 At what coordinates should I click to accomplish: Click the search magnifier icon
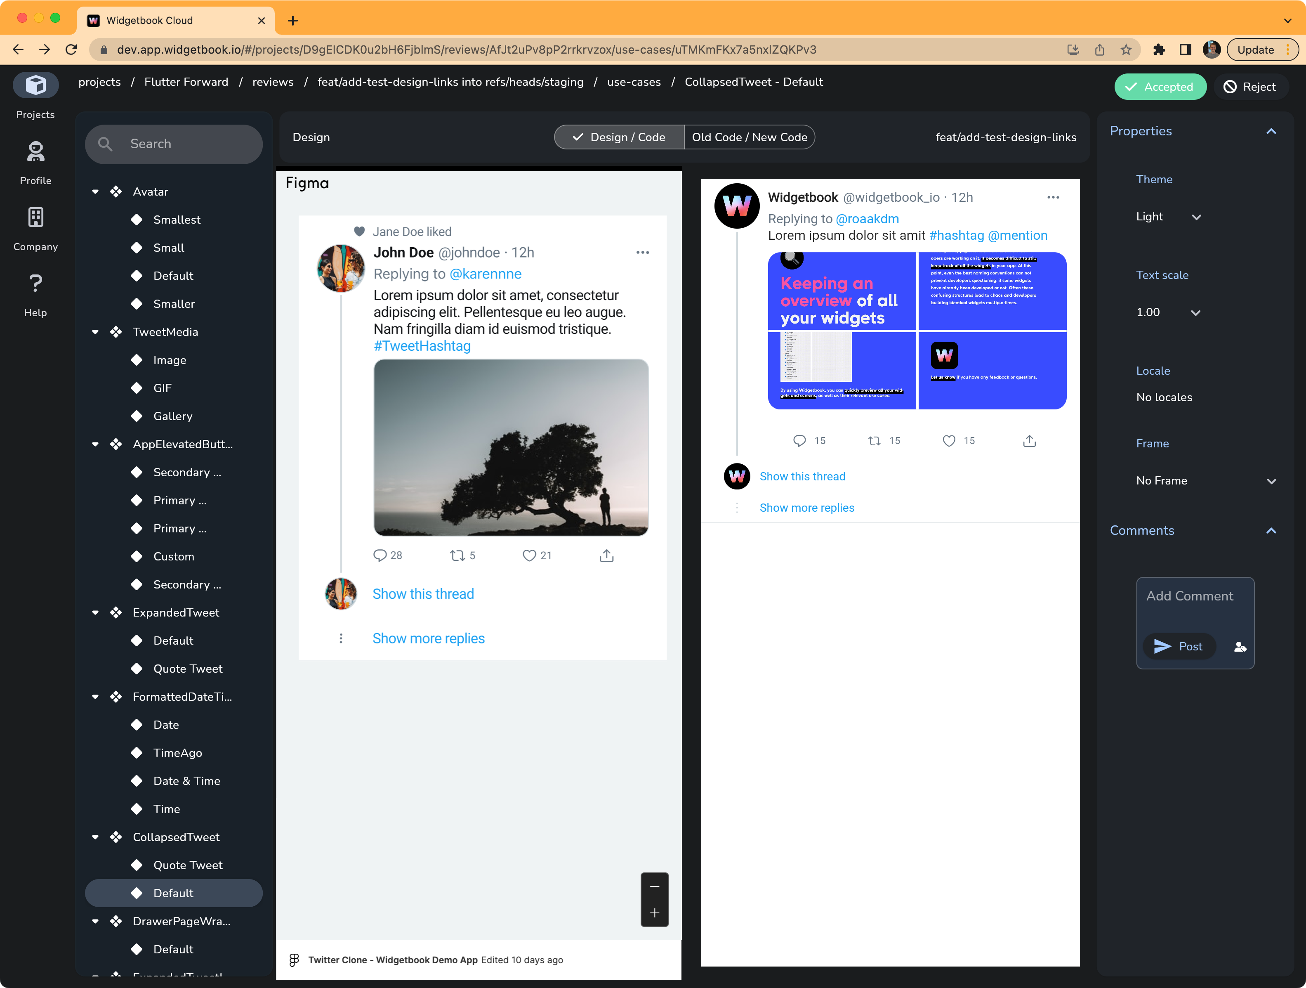click(106, 144)
